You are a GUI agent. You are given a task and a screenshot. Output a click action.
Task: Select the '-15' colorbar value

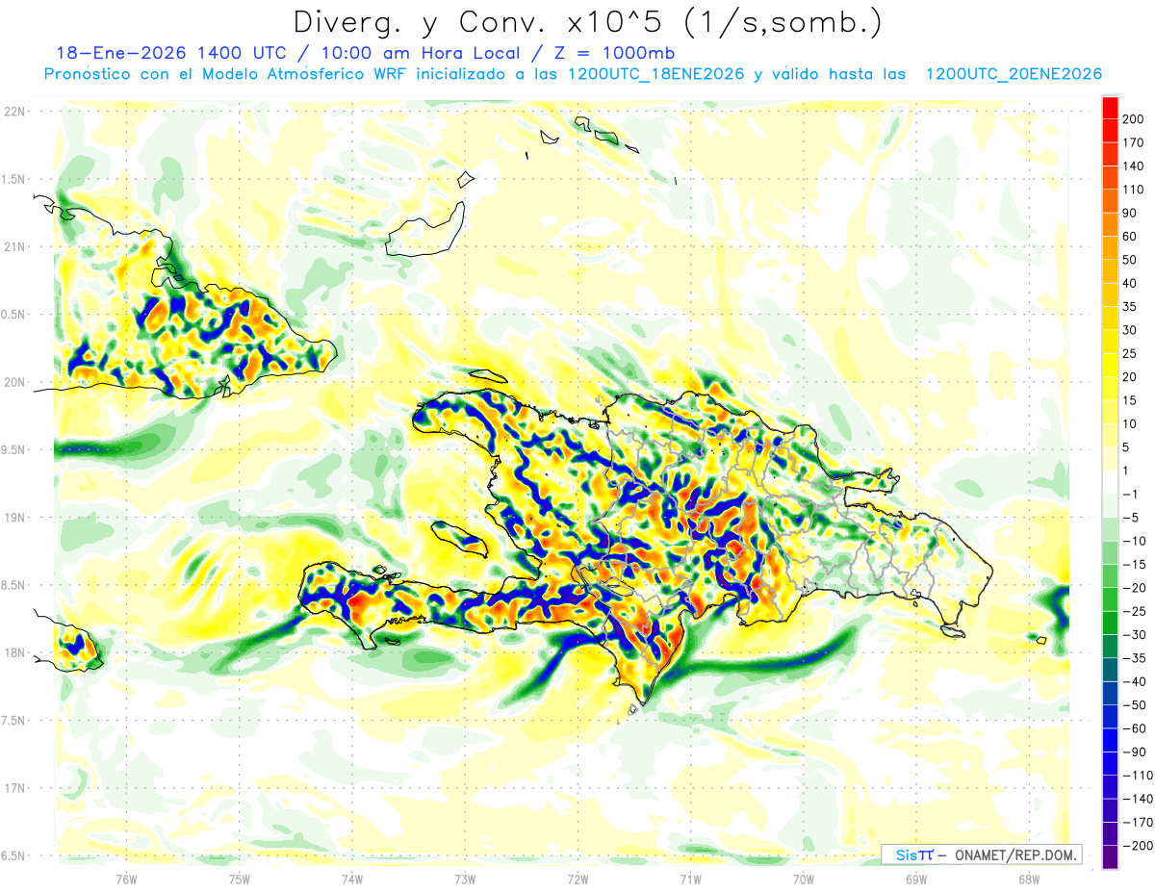[1137, 565]
